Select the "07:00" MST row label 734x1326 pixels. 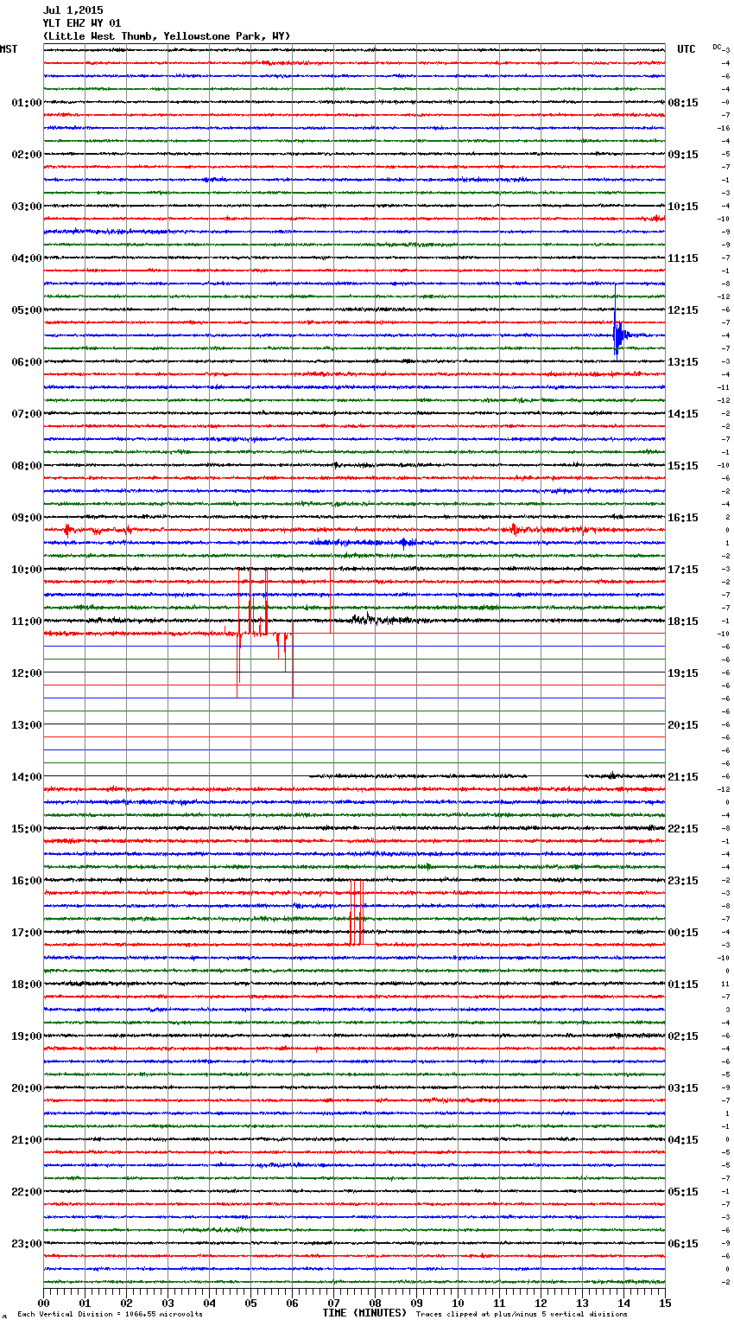click(x=26, y=414)
